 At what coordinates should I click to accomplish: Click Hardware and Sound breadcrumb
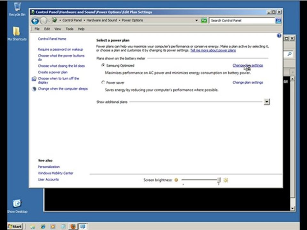(x=102, y=20)
